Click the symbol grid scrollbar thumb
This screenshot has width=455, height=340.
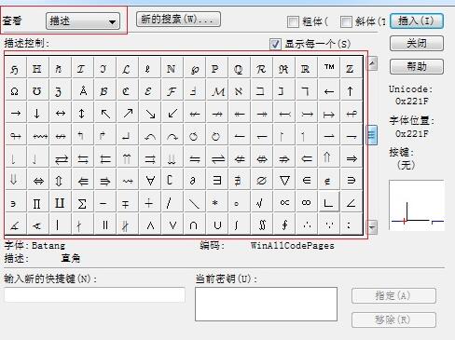(372, 135)
